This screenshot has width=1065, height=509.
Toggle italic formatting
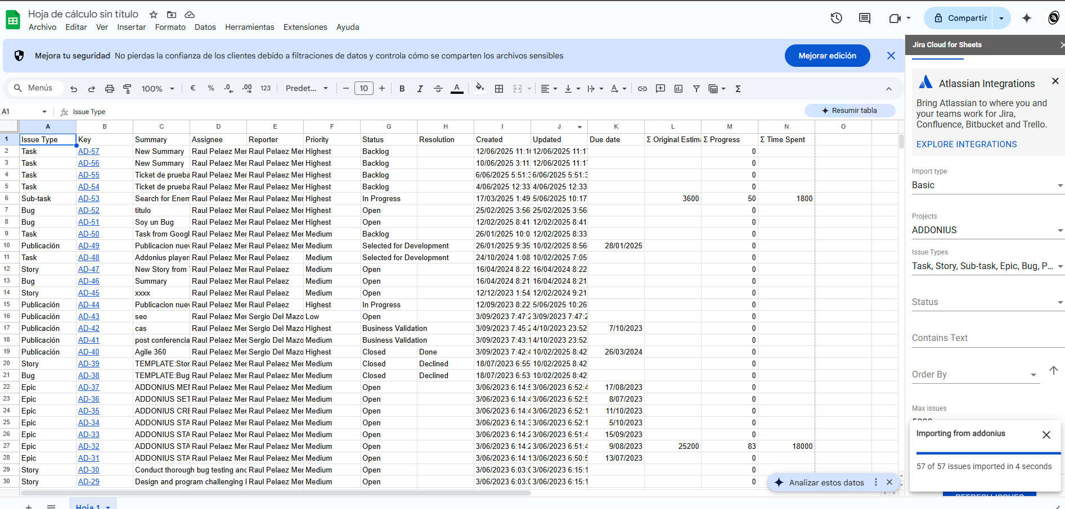click(x=420, y=89)
